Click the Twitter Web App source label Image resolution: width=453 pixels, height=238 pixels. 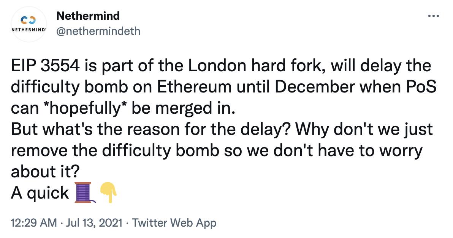click(174, 223)
